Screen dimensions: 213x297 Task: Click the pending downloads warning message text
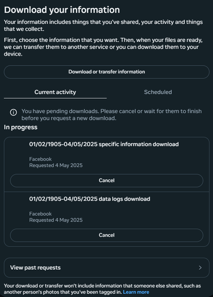click(112, 114)
